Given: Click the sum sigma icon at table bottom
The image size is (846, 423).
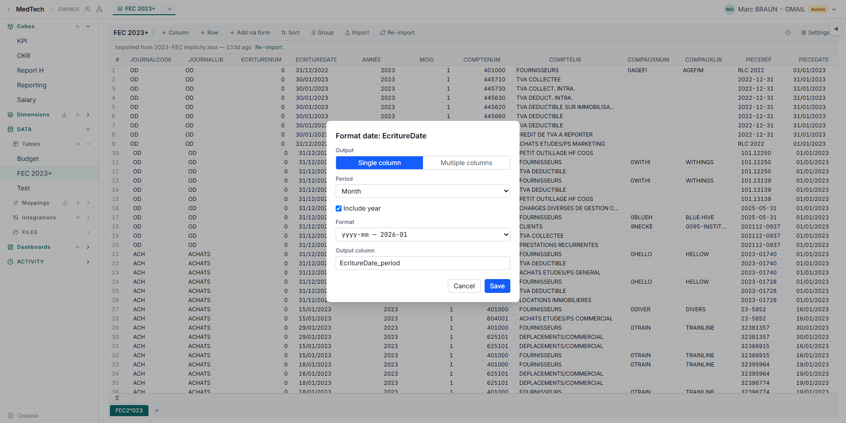Looking at the screenshot, I should tap(117, 398).
